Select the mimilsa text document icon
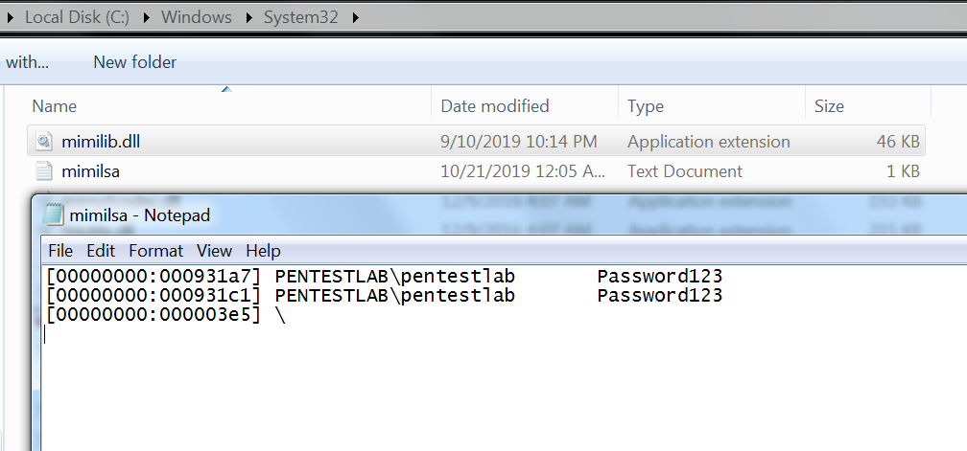 click(45, 171)
